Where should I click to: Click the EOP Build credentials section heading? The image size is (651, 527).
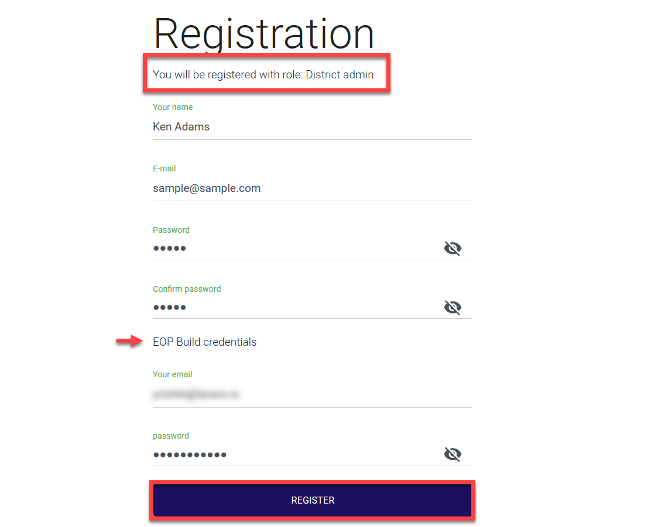[204, 342]
